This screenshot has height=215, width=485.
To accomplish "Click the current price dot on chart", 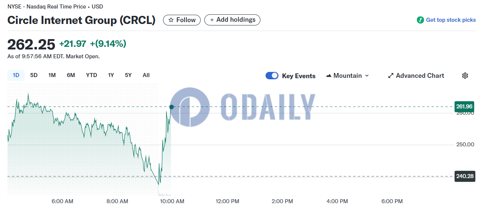I will (x=172, y=107).
